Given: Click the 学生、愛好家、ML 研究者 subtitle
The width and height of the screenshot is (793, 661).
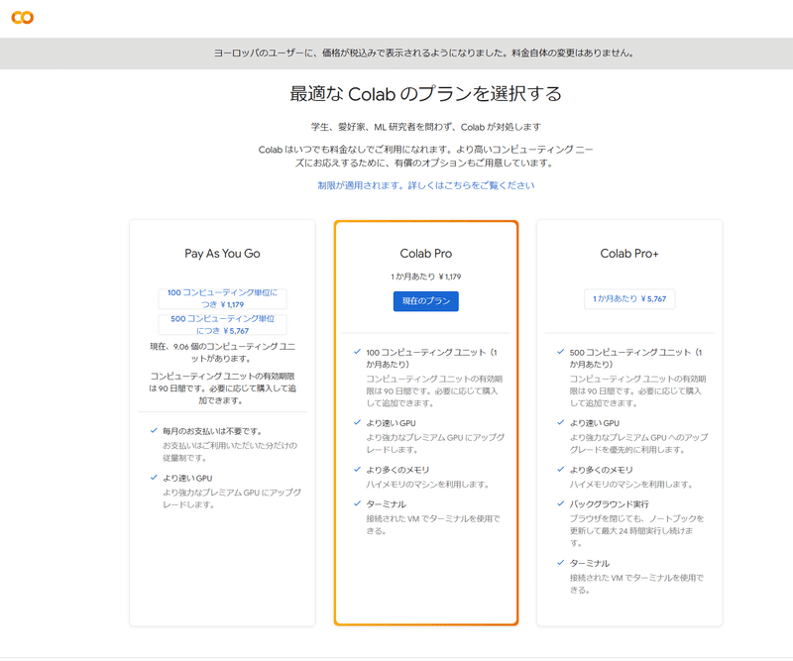Looking at the screenshot, I should pos(426,127).
